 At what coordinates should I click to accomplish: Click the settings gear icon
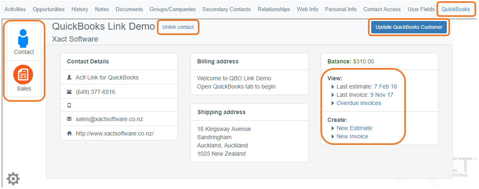tap(13, 179)
